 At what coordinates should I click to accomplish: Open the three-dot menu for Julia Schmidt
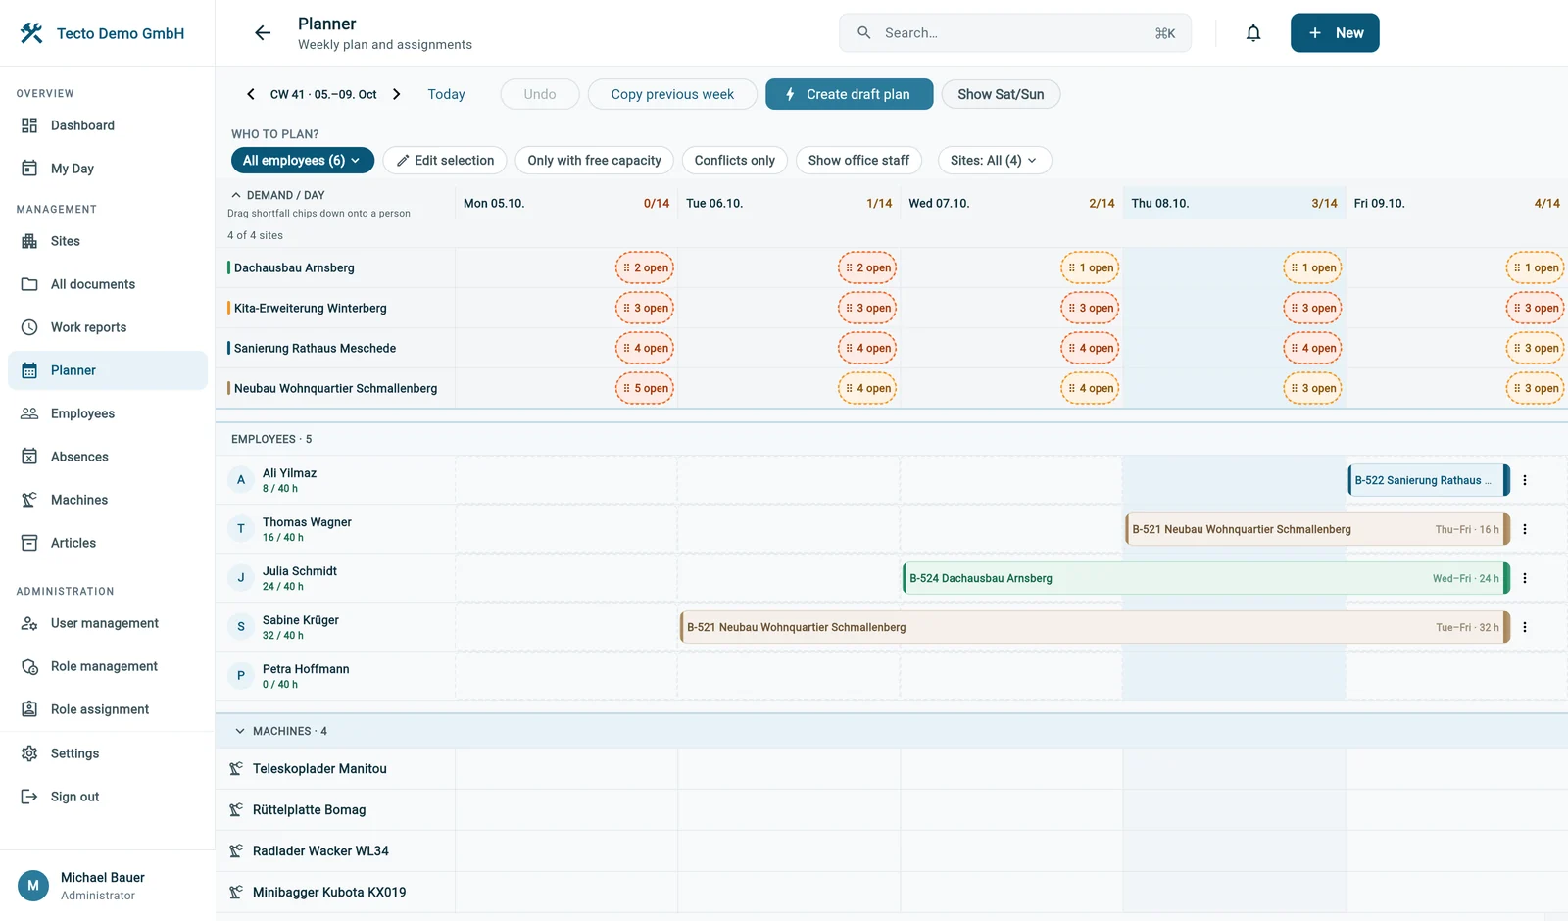pos(1525,578)
